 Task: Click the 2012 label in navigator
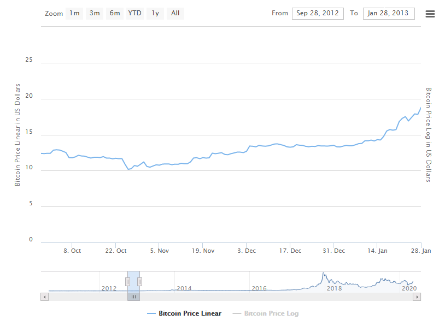pos(109,288)
